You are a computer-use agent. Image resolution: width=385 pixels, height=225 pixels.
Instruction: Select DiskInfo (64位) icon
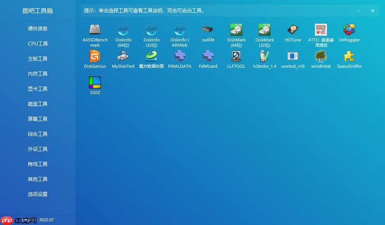point(123,30)
